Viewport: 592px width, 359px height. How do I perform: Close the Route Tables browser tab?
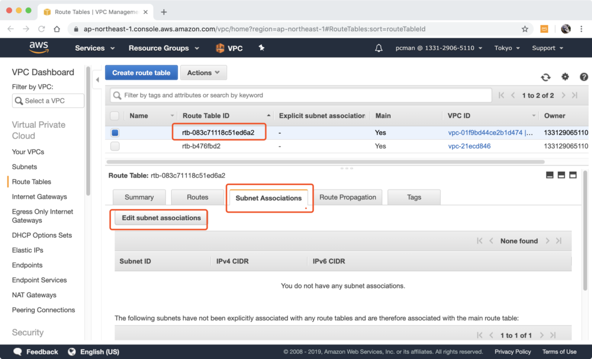[145, 12]
